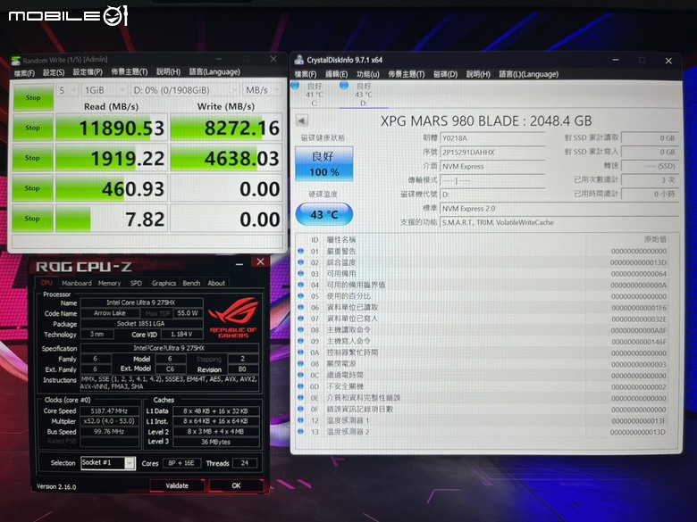697x522 pixels.
Task: Click the CrystalDiskInfo app icon in title bar
Action: coord(299,60)
